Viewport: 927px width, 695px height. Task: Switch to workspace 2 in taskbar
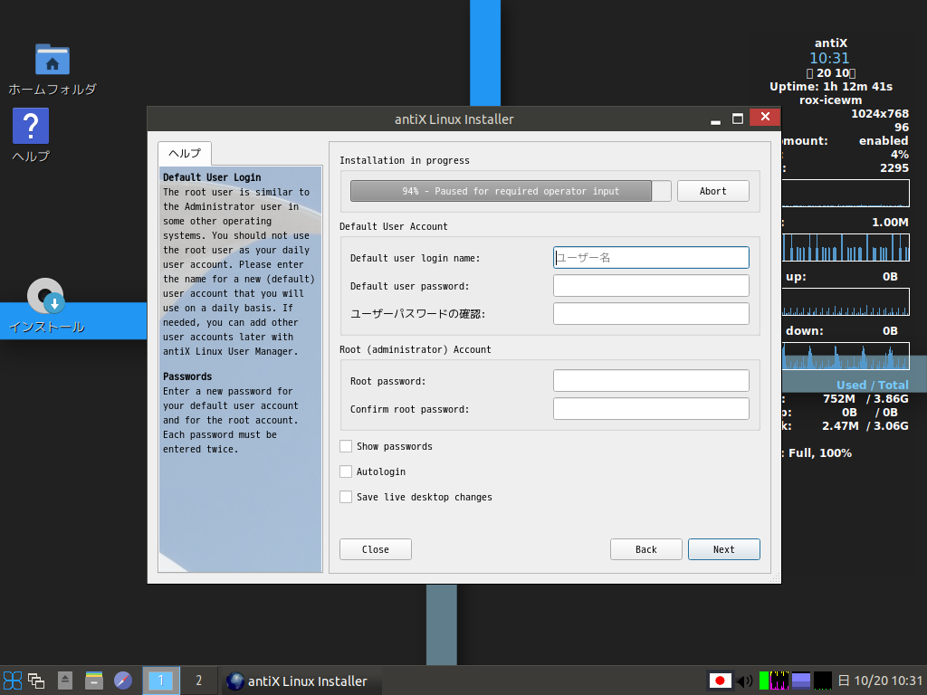(198, 681)
